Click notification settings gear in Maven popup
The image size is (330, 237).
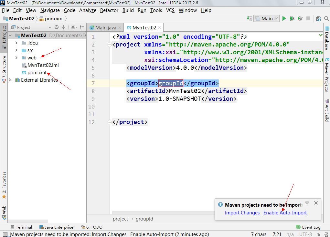click(x=307, y=203)
